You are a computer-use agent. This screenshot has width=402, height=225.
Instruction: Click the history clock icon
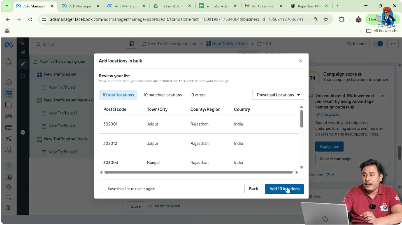click(23, 76)
